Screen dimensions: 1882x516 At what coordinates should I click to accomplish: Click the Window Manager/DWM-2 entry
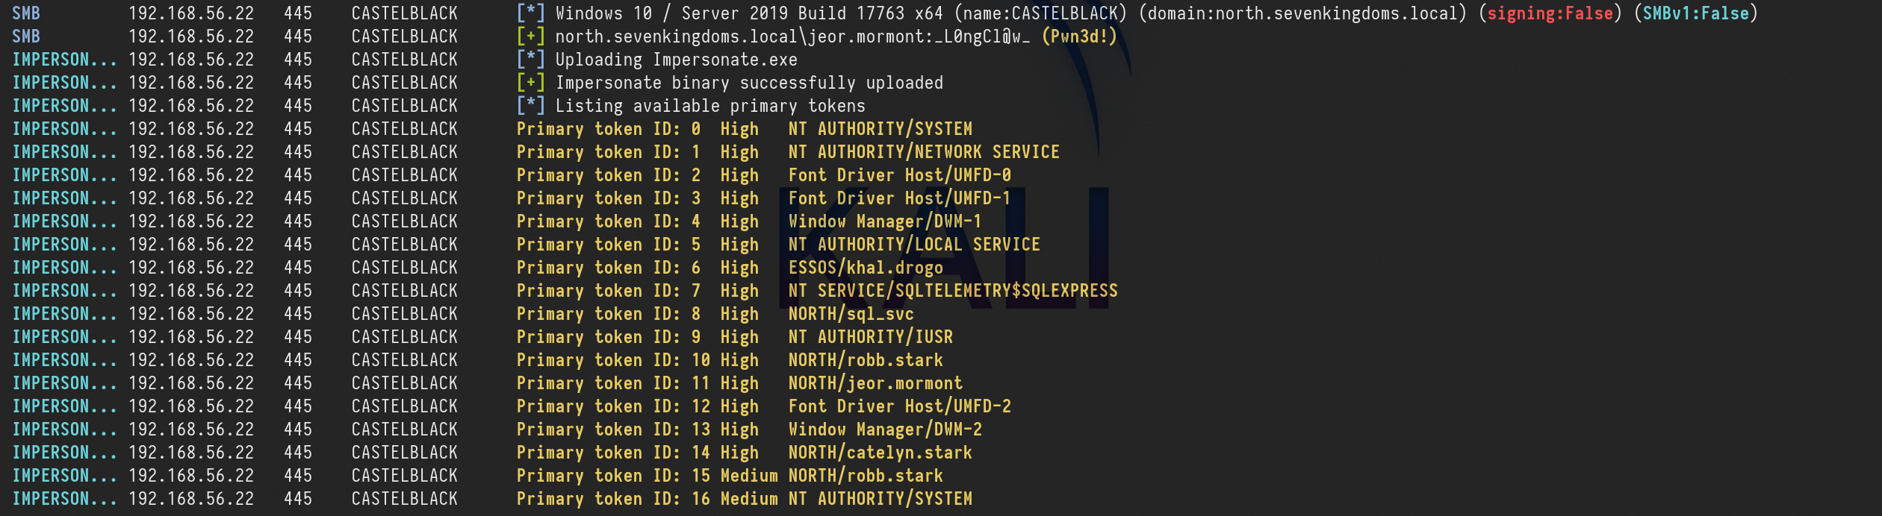[885, 430]
